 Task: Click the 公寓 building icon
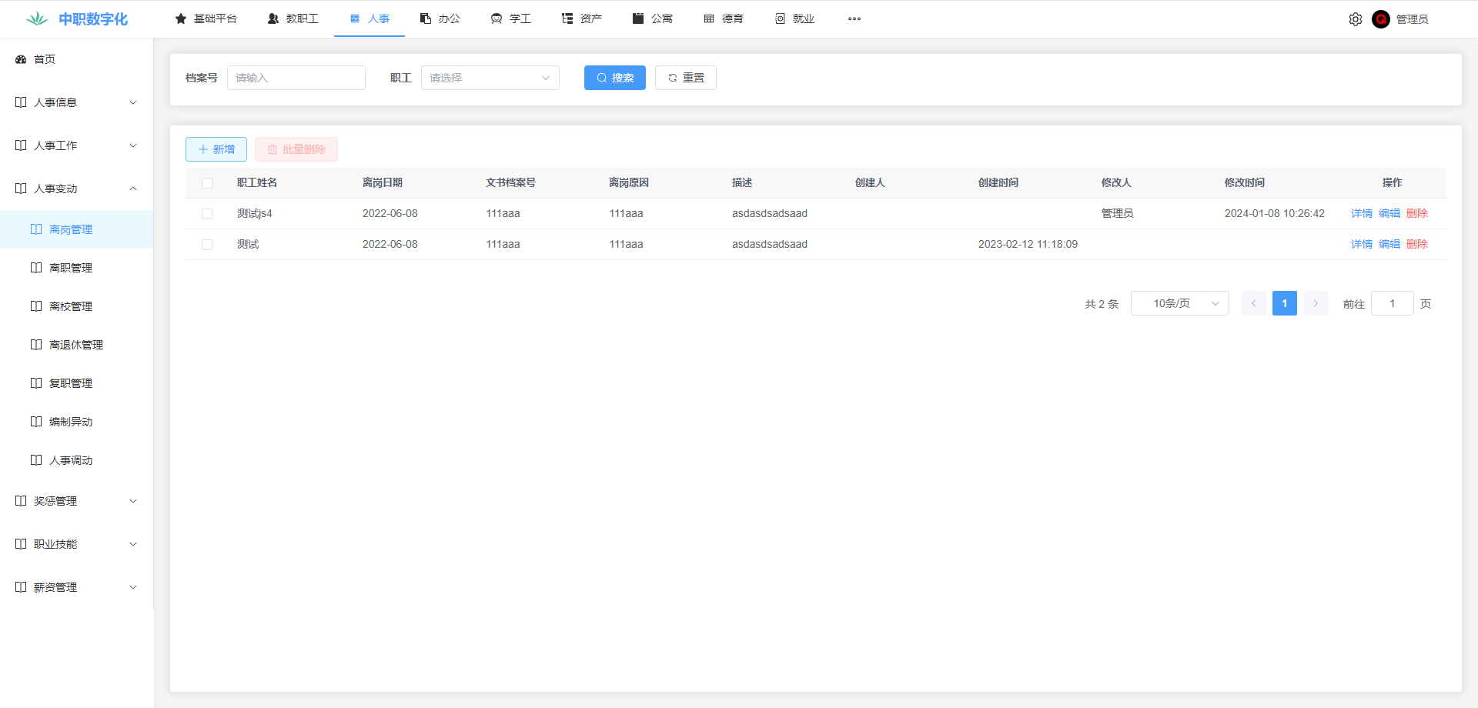click(638, 18)
